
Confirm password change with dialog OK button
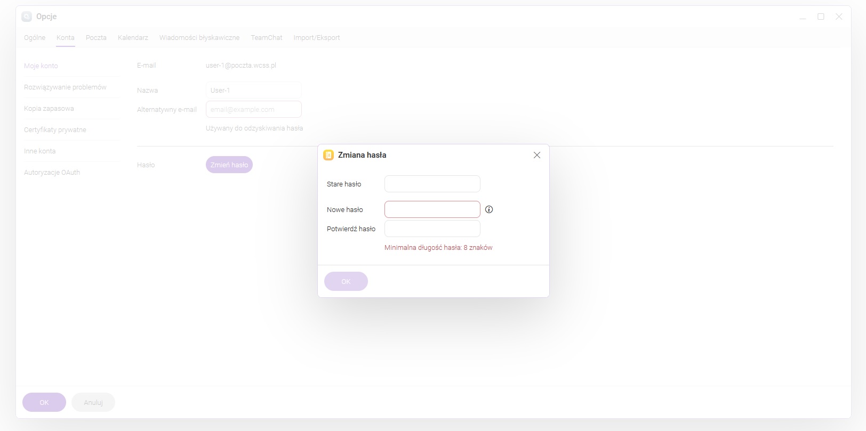click(346, 281)
